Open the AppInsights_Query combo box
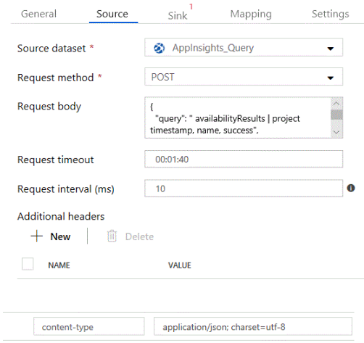364x343 pixels. coord(244,47)
